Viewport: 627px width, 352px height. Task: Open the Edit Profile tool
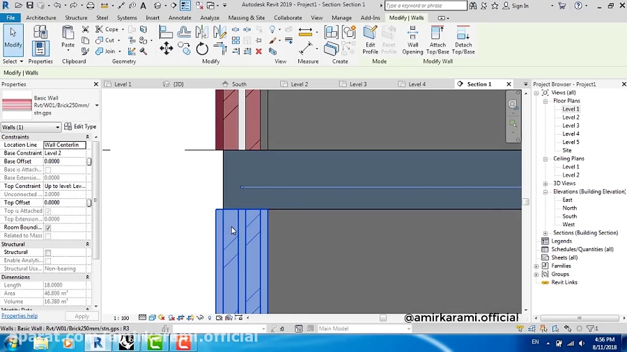click(370, 40)
